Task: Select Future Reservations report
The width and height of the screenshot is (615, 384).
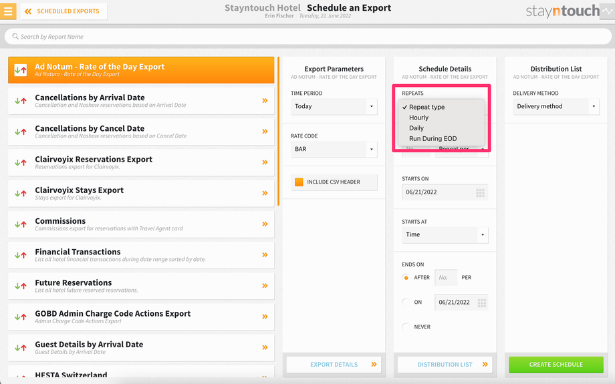Action: (141, 286)
